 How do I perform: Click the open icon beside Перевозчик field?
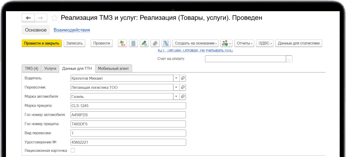pyautogui.click(x=183, y=87)
